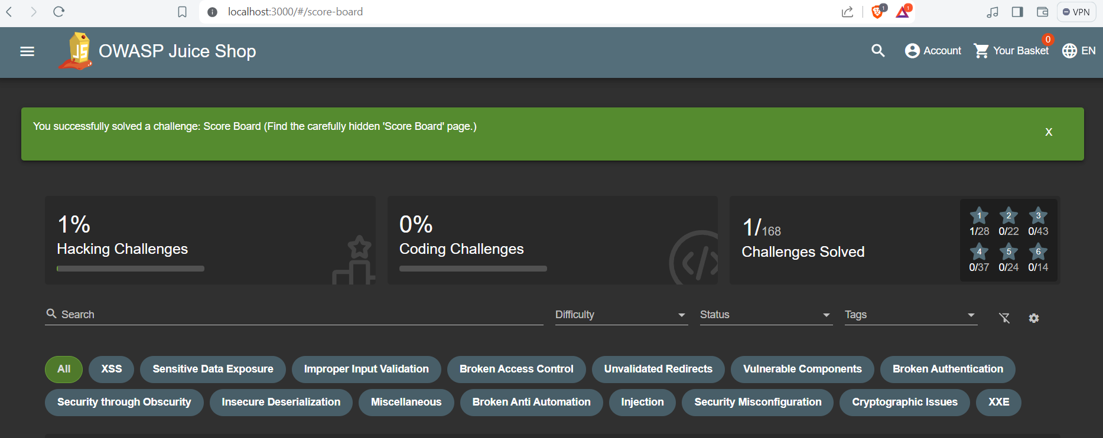Expand the Status dropdown
Viewport: 1103px width, 438px height.
(766, 315)
